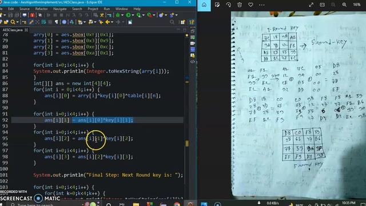
Task: Click the Full screen arrows in Photos
Action: tap(311, 5)
